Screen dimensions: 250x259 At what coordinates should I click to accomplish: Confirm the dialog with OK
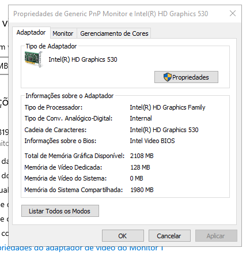(x=123, y=236)
